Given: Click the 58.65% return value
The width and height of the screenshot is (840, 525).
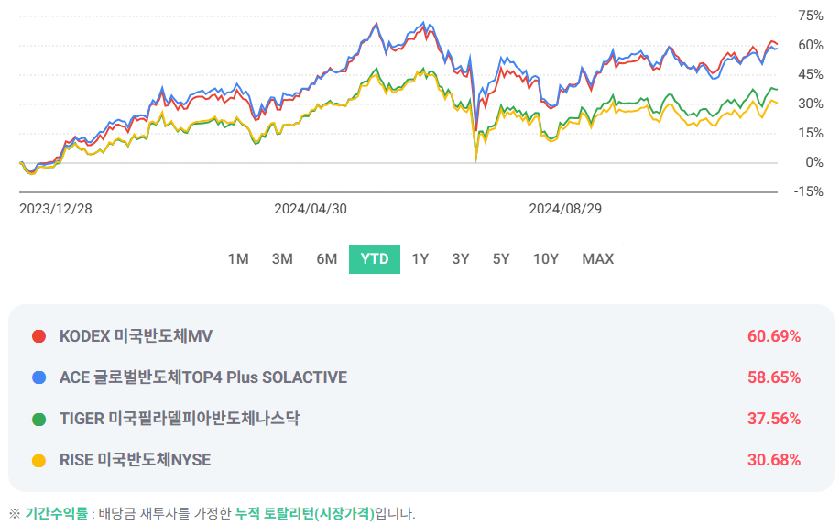Looking at the screenshot, I should tap(774, 377).
